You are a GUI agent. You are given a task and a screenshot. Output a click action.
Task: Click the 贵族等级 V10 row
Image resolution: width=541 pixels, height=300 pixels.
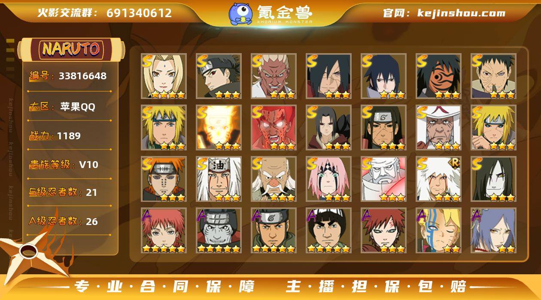pos(64,165)
